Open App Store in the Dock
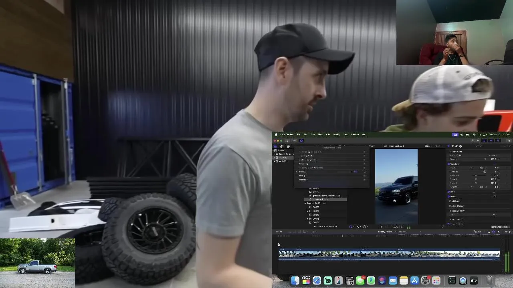Viewport: 513px width, 288px height. pos(414,280)
